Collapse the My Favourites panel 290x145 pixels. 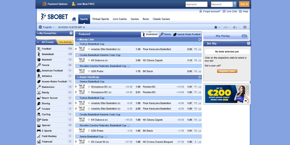[x=38, y=33]
